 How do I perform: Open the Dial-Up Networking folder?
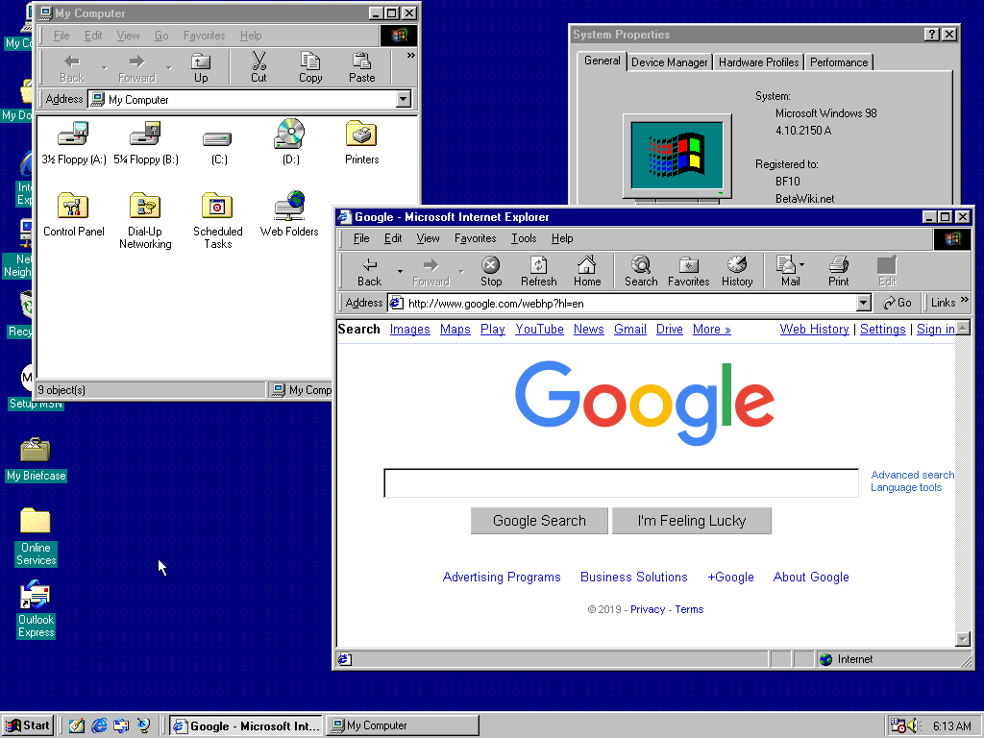[x=145, y=208]
